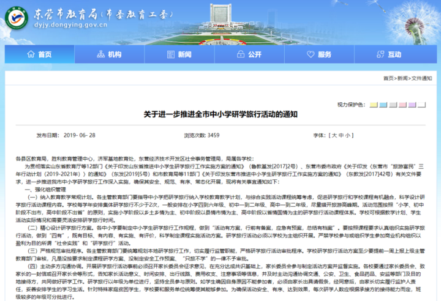Choose the white eye-protection color
Viewport: 441px width, 301px height.
[421, 105]
